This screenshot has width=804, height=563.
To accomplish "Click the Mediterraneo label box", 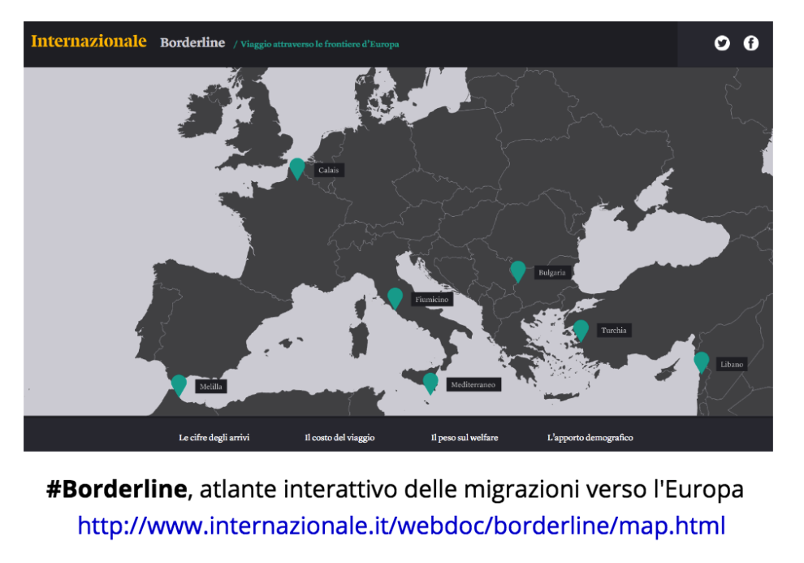I will tap(473, 384).
